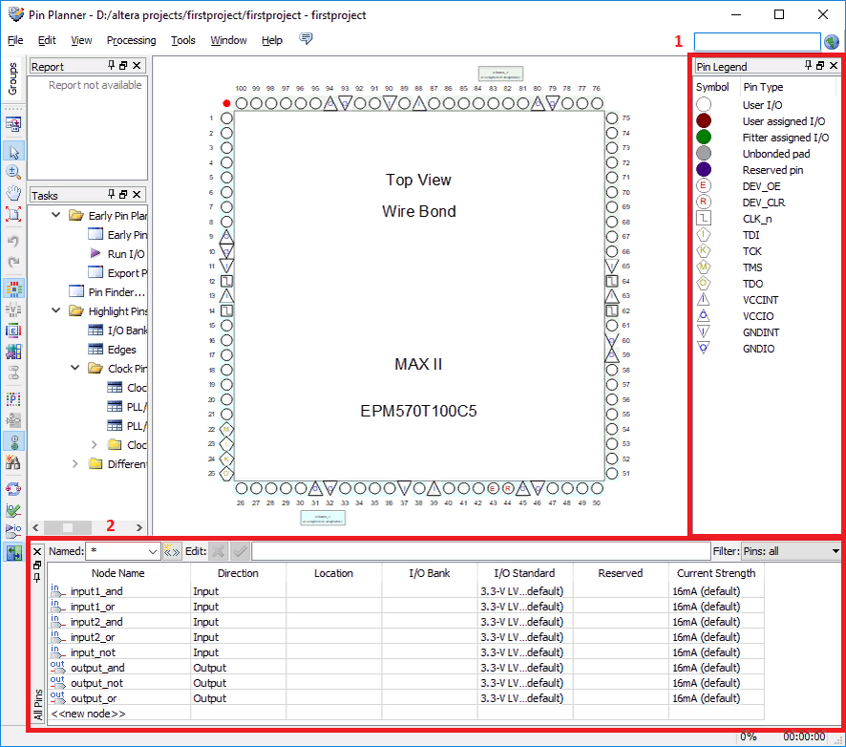
Task: Click the Undo arrow in the toolbar
Action: (x=13, y=241)
